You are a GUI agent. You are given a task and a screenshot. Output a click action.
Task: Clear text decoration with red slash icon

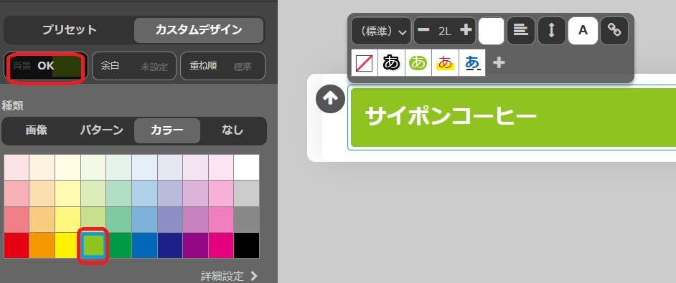pyautogui.click(x=365, y=63)
